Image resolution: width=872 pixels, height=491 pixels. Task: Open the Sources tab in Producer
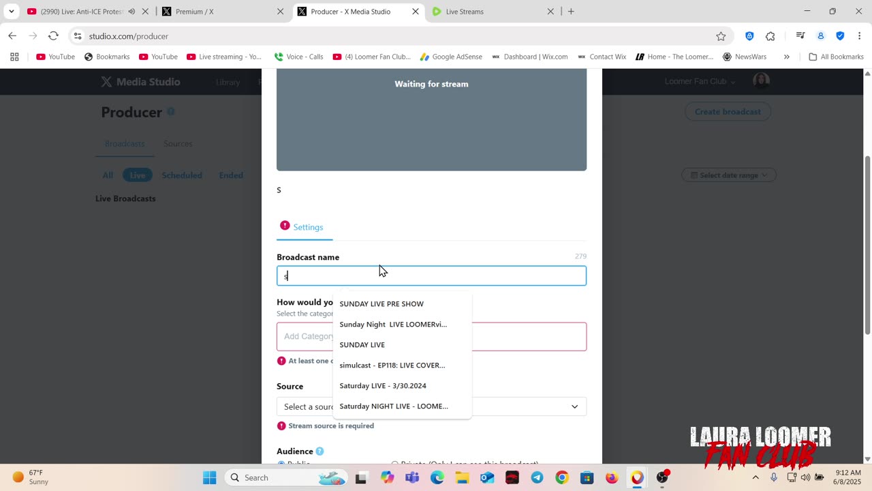[x=178, y=144]
